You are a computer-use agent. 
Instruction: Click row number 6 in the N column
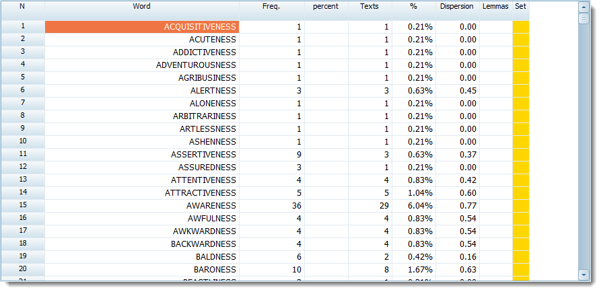tap(22, 90)
